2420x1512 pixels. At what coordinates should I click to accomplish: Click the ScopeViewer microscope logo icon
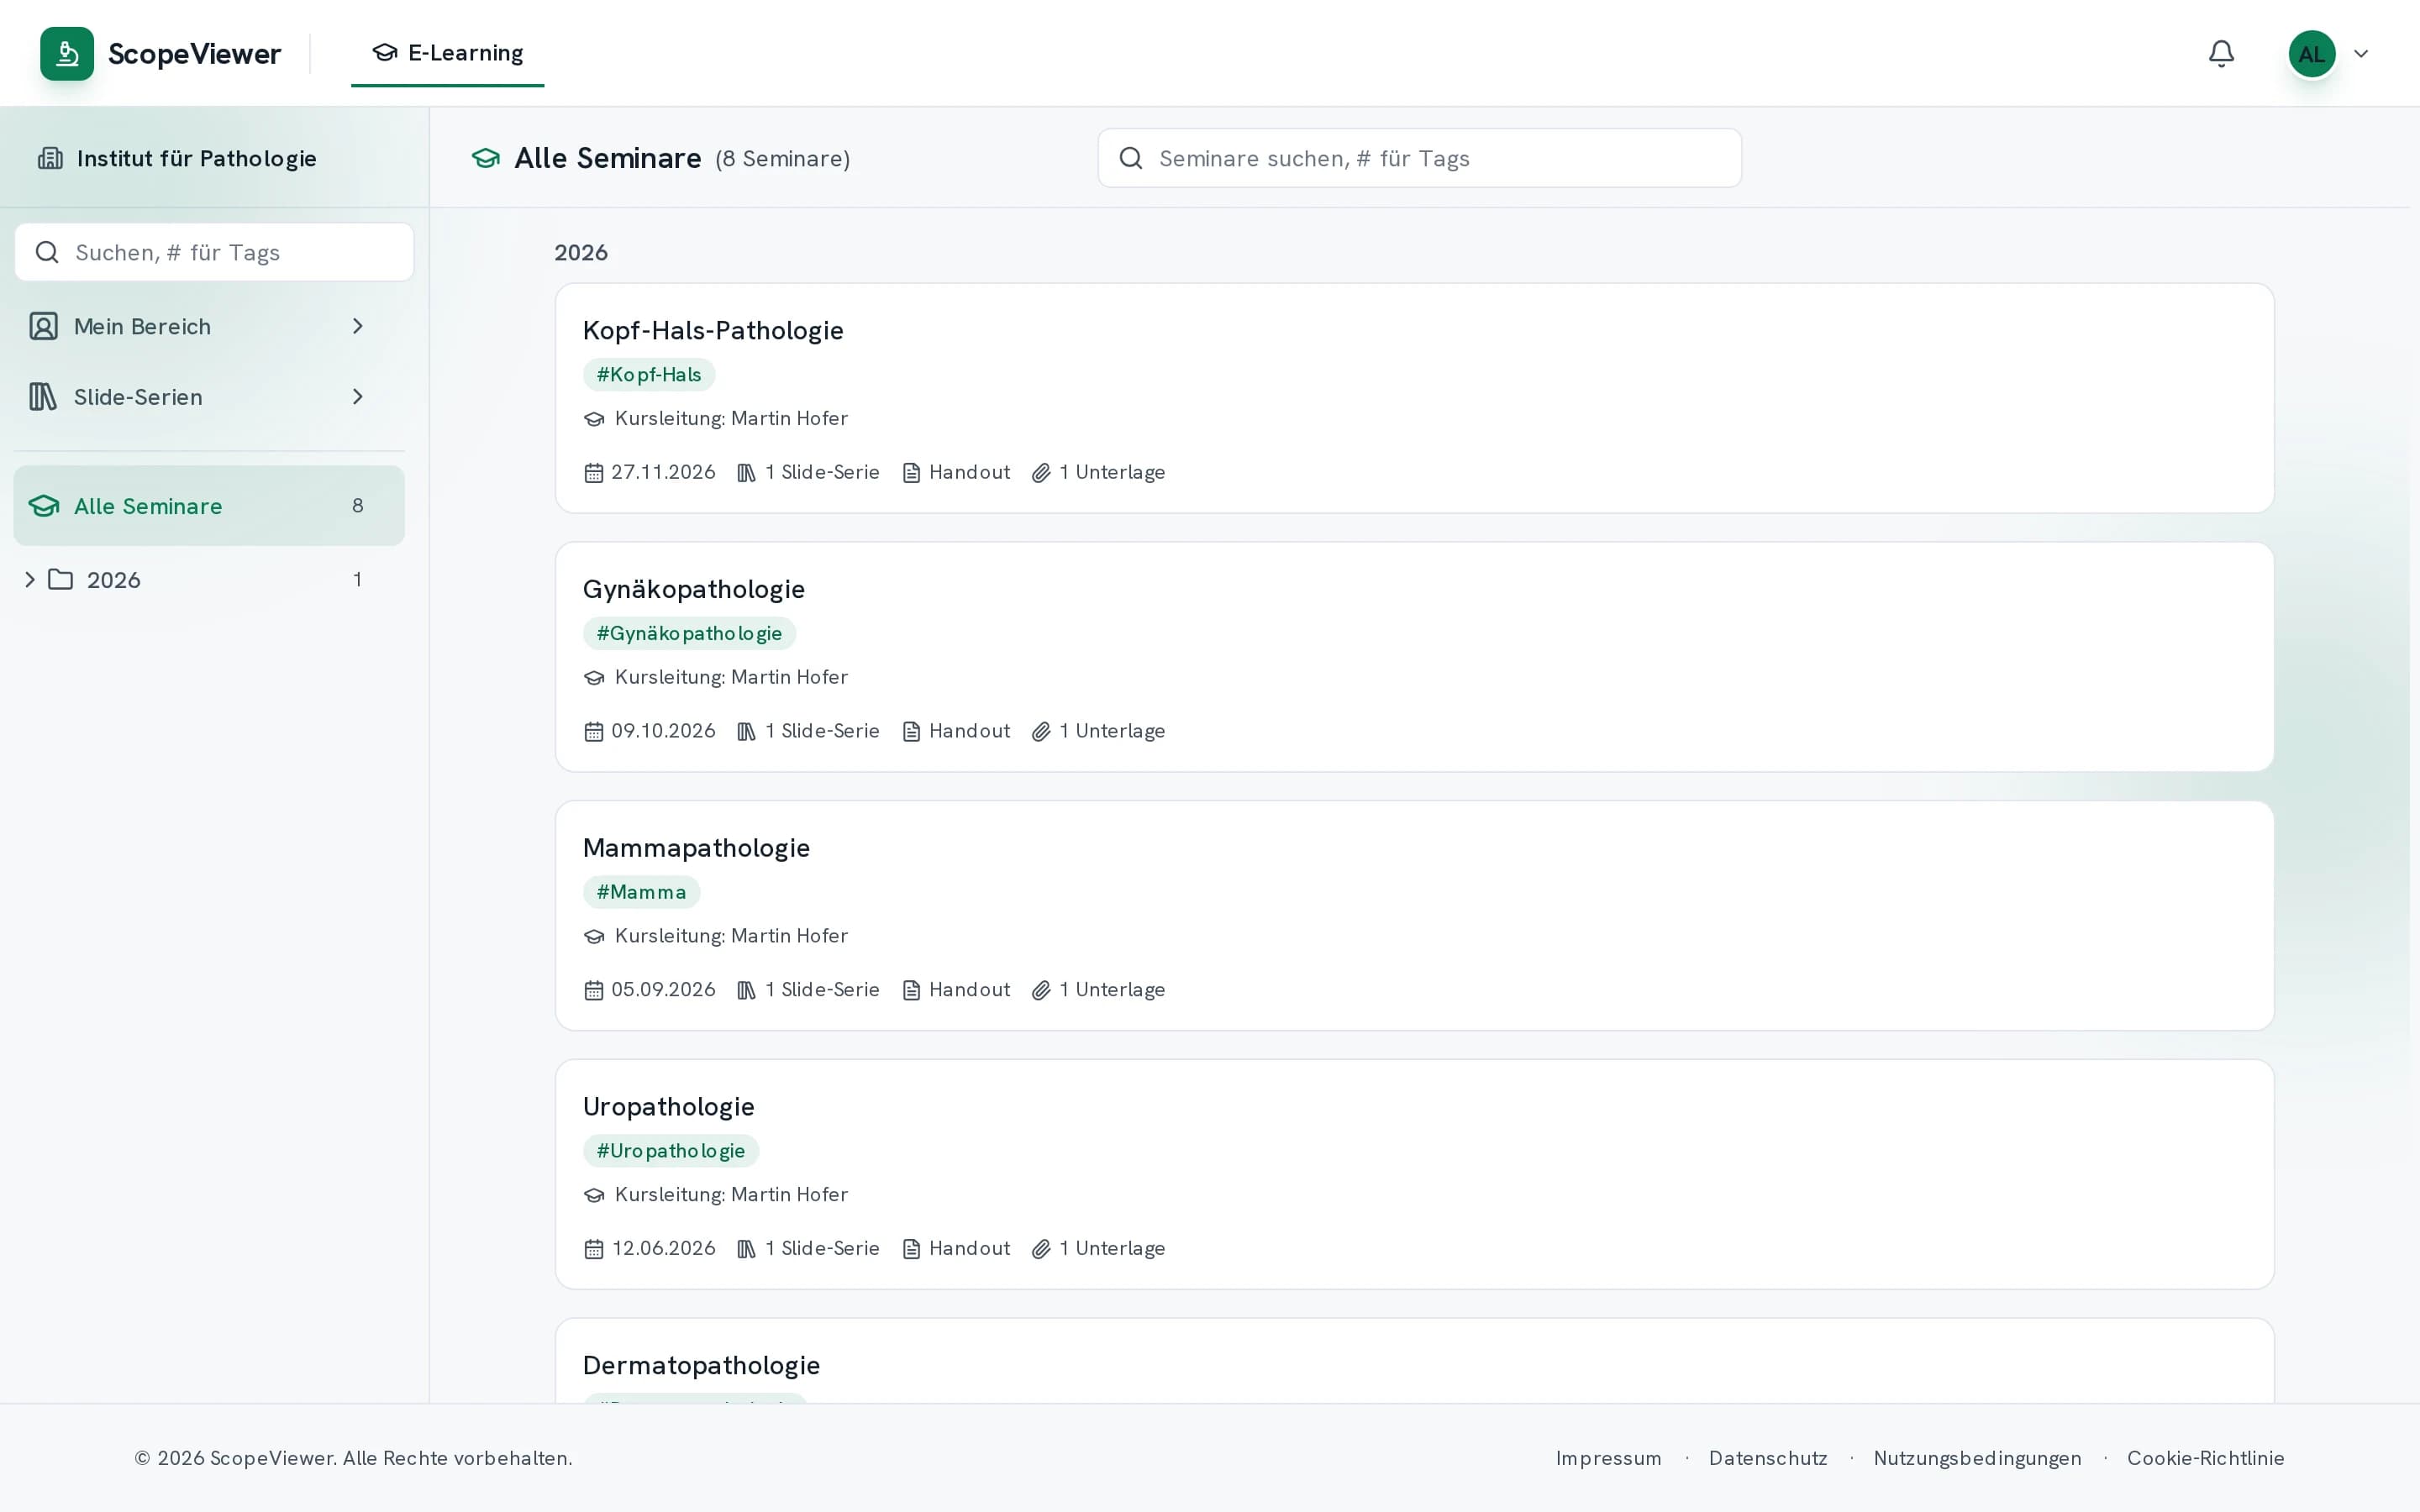pyautogui.click(x=67, y=53)
